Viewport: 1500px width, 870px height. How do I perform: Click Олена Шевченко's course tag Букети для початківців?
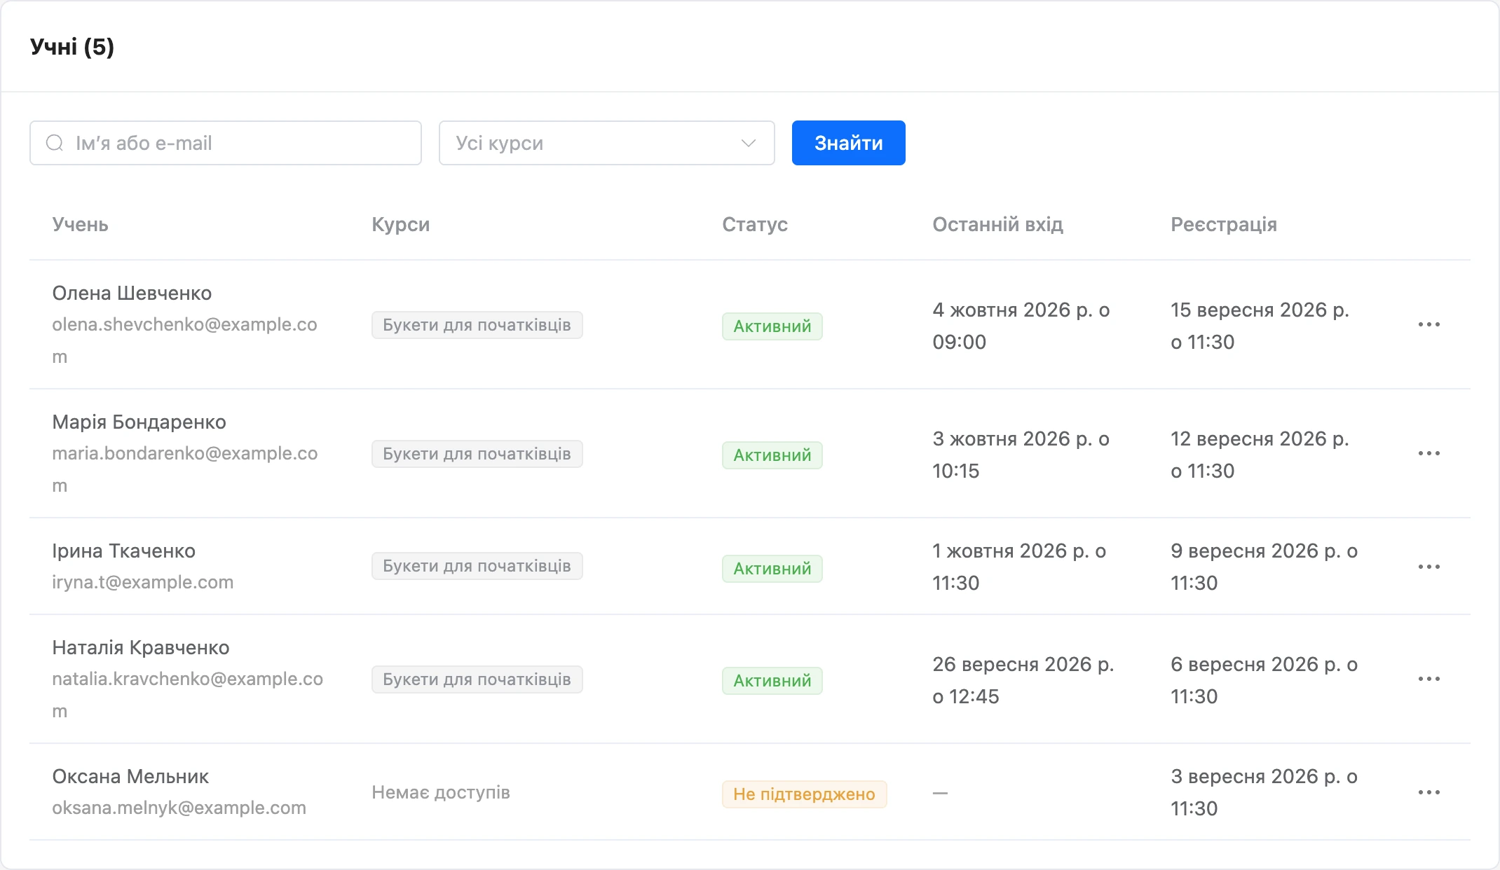pos(477,325)
